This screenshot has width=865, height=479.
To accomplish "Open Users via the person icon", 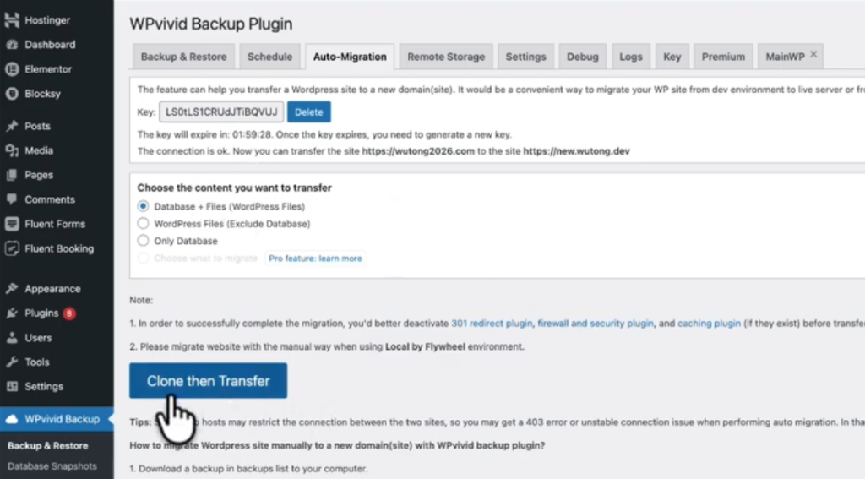I will [12, 338].
